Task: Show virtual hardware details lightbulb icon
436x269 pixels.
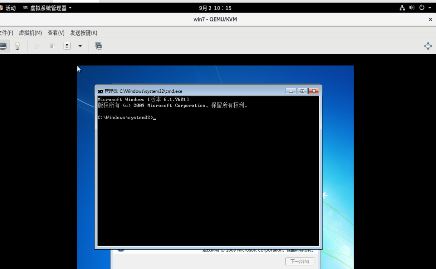Action: [x=17, y=46]
